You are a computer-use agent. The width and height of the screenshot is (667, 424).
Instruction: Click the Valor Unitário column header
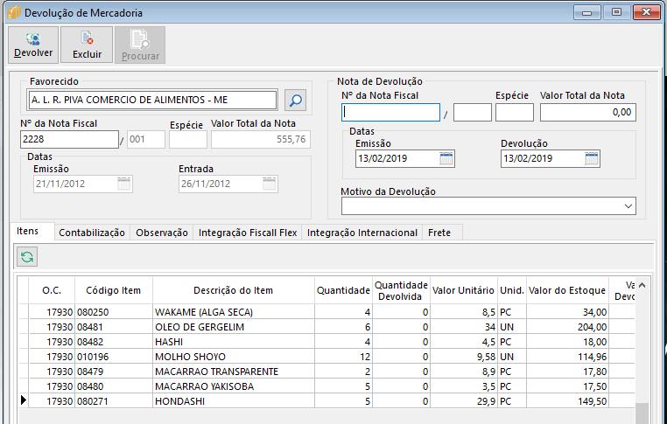(x=463, y=290)
